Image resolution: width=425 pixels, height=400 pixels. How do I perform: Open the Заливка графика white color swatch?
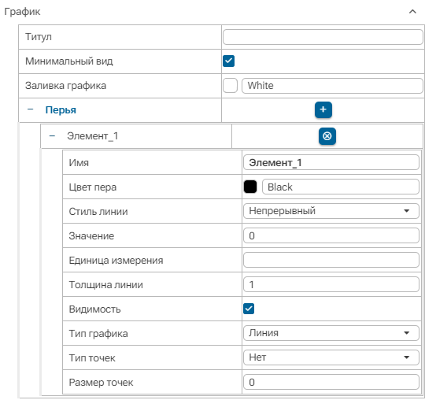(x=230, y=86)
